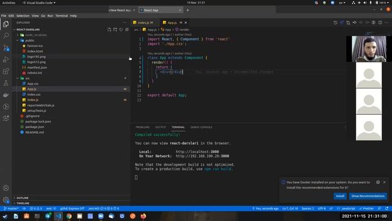Open the Terminal menu

[x=61, y=16]
